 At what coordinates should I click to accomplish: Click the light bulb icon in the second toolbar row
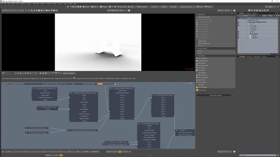coord(52,10)
